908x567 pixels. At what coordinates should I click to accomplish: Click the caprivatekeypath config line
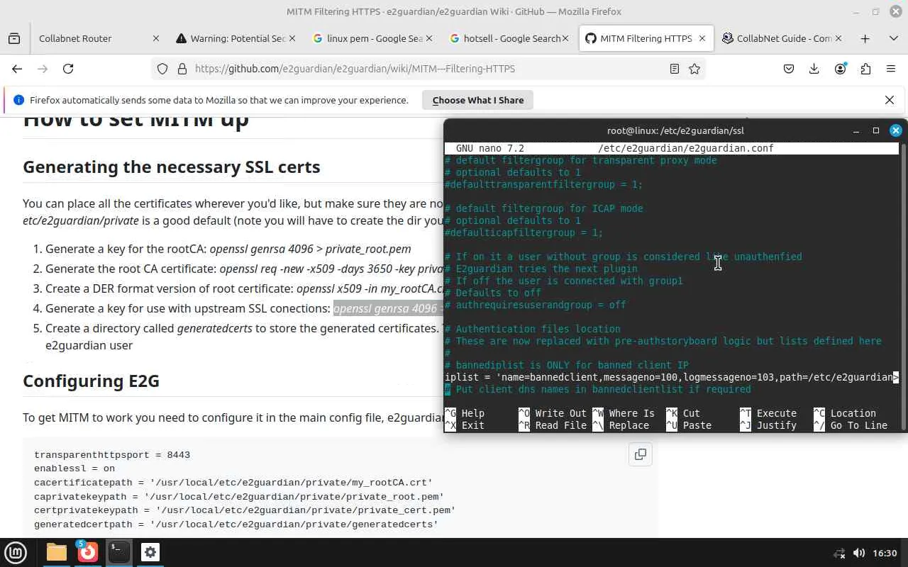pos(239,497)
